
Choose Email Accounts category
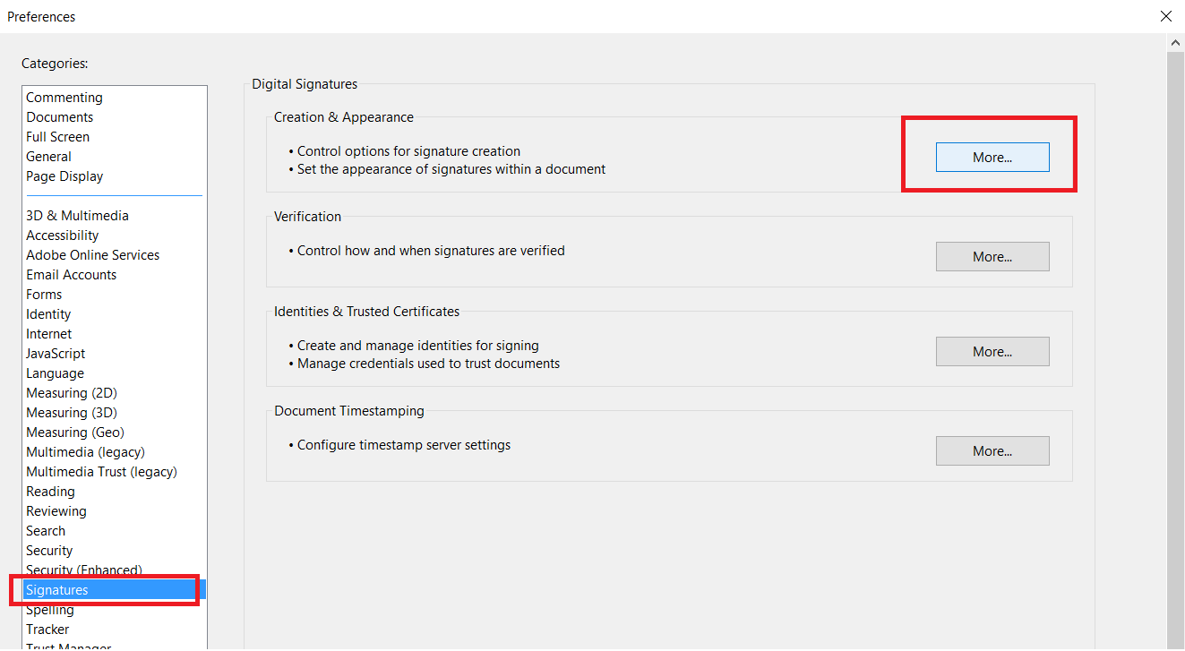coord(72,275)
